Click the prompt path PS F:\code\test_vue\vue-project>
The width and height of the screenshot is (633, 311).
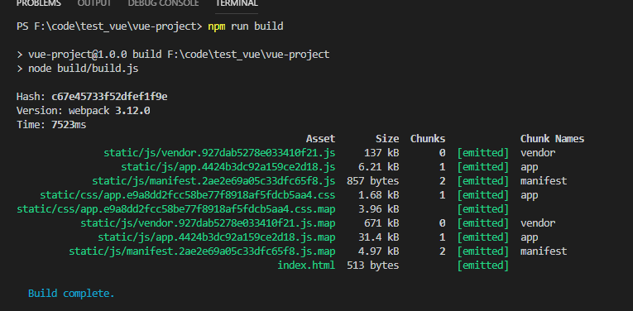point(109,26)
